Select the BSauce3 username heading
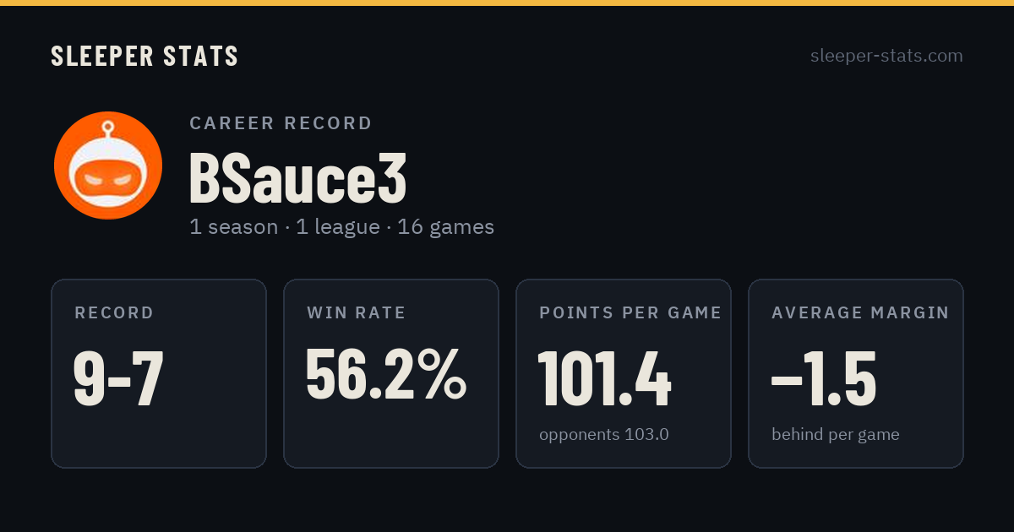Viewport: 1014px width, 532px height. pos(297,178)
